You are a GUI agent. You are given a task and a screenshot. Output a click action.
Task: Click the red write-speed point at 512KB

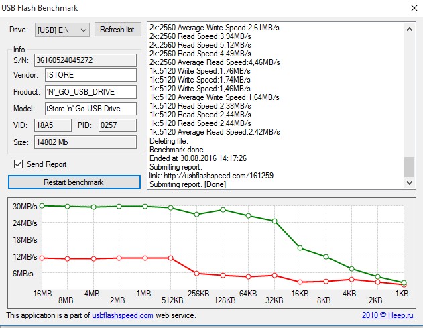(172, 258)
